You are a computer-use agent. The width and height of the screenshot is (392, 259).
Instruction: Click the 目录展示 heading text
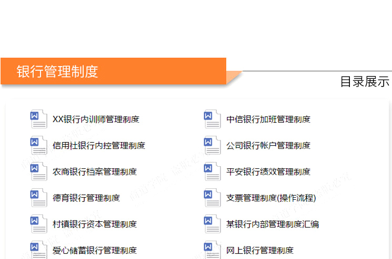pos(365,82)
